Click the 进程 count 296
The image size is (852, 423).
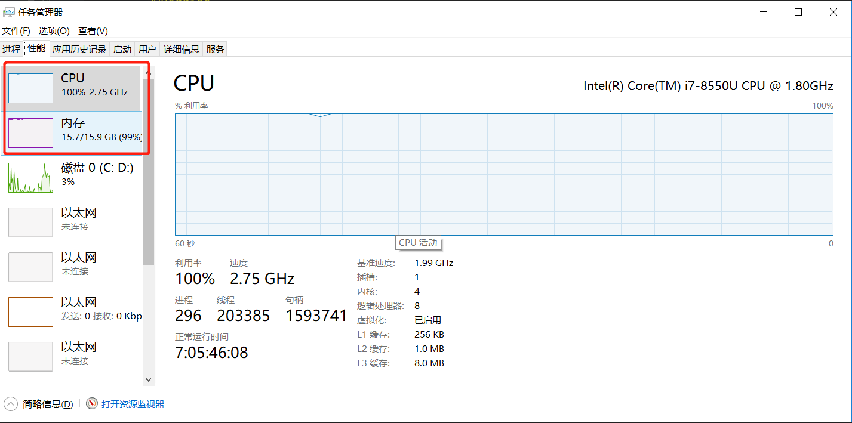coord(188,316)
